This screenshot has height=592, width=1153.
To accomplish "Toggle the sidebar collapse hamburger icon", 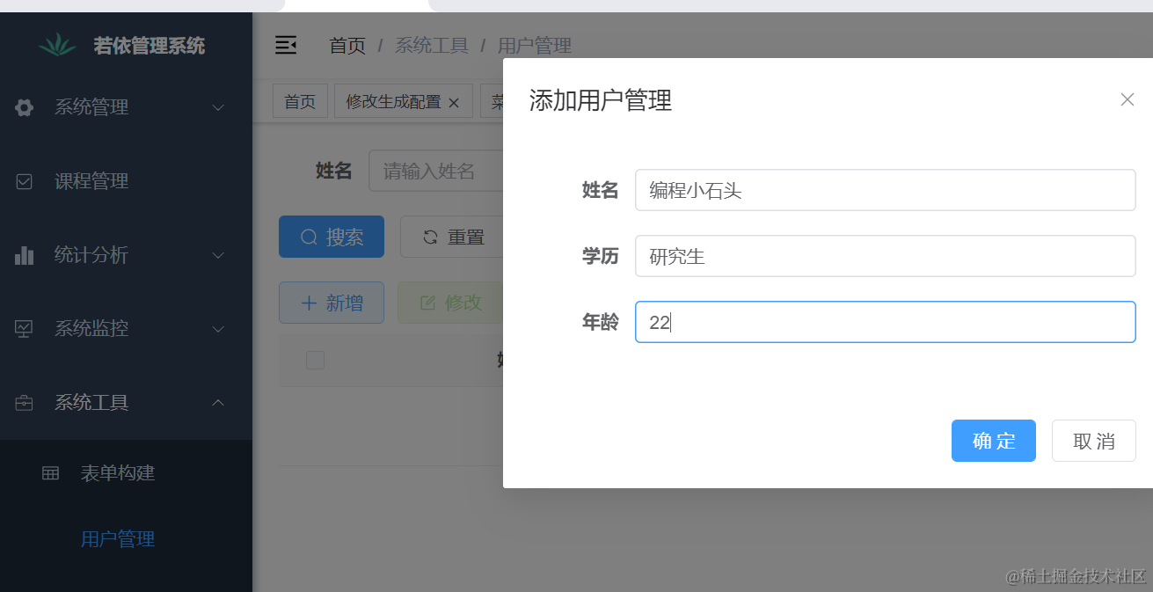I will click(286, 45).
